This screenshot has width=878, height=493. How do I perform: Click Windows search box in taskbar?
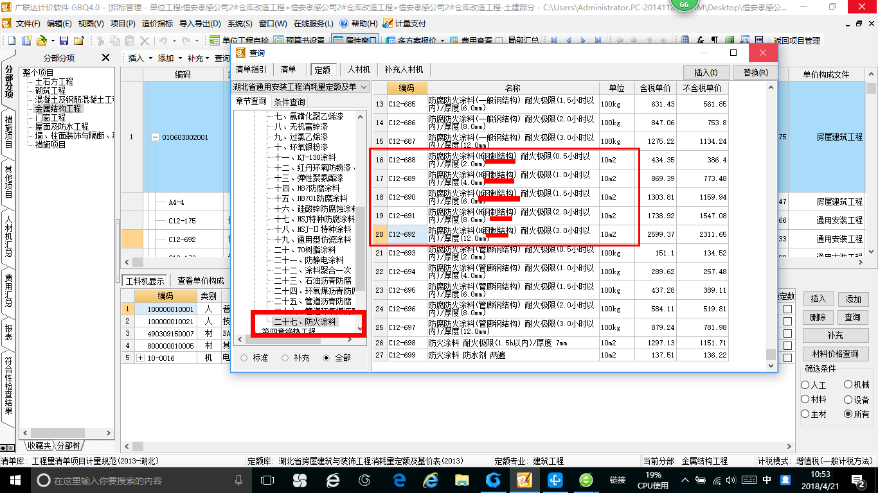coord(139,480)
